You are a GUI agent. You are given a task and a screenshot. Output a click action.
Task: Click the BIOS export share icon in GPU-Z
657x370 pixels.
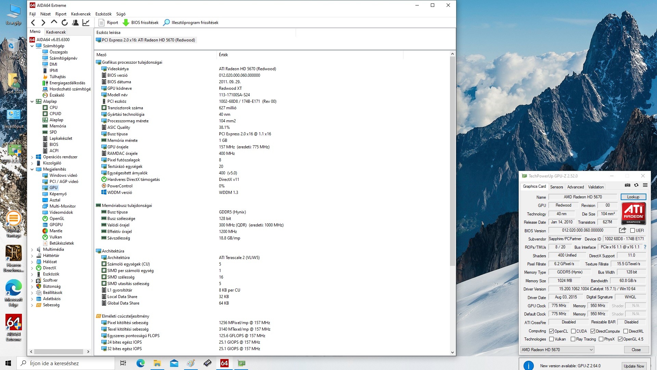tap(622, 230)
